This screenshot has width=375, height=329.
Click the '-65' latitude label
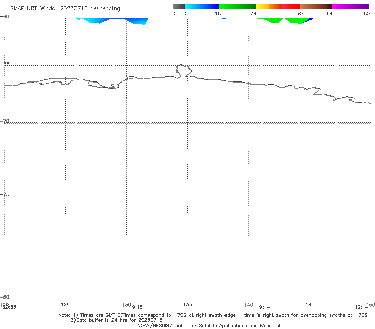pos(5,64)
